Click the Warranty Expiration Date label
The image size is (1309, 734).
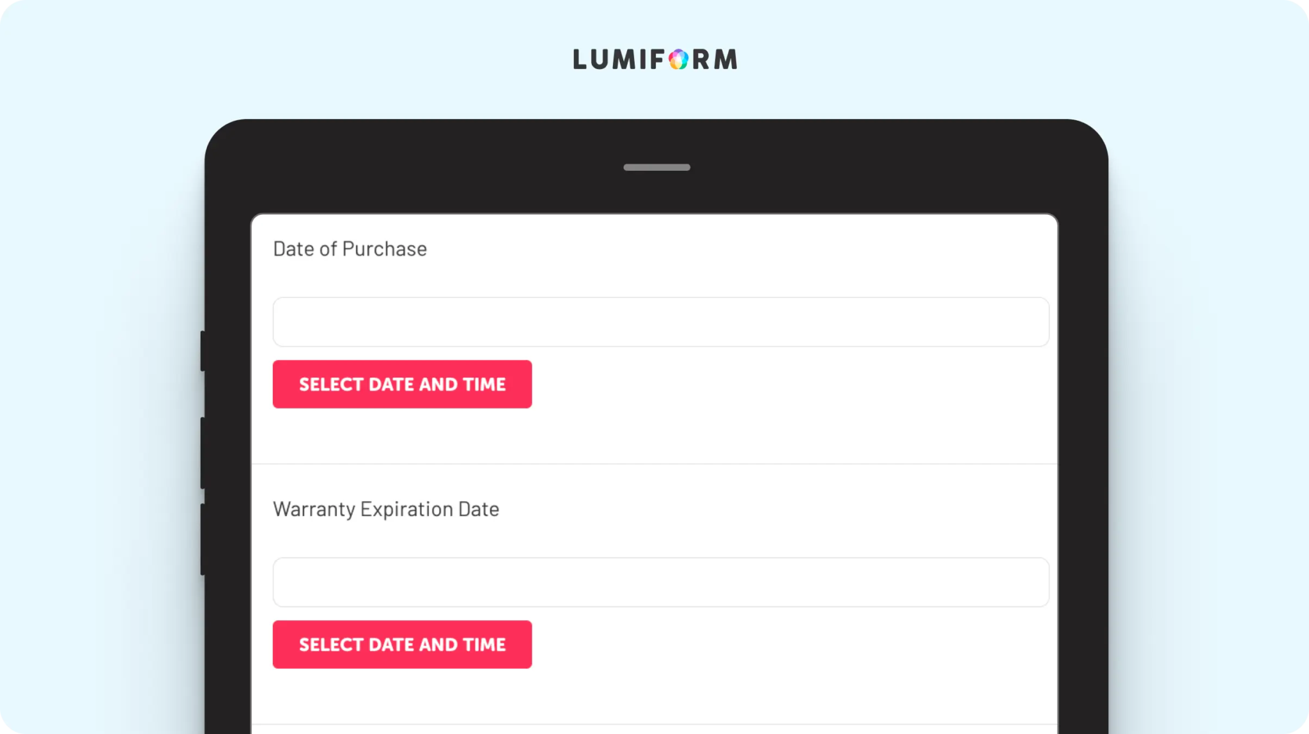tap(386, 509)
